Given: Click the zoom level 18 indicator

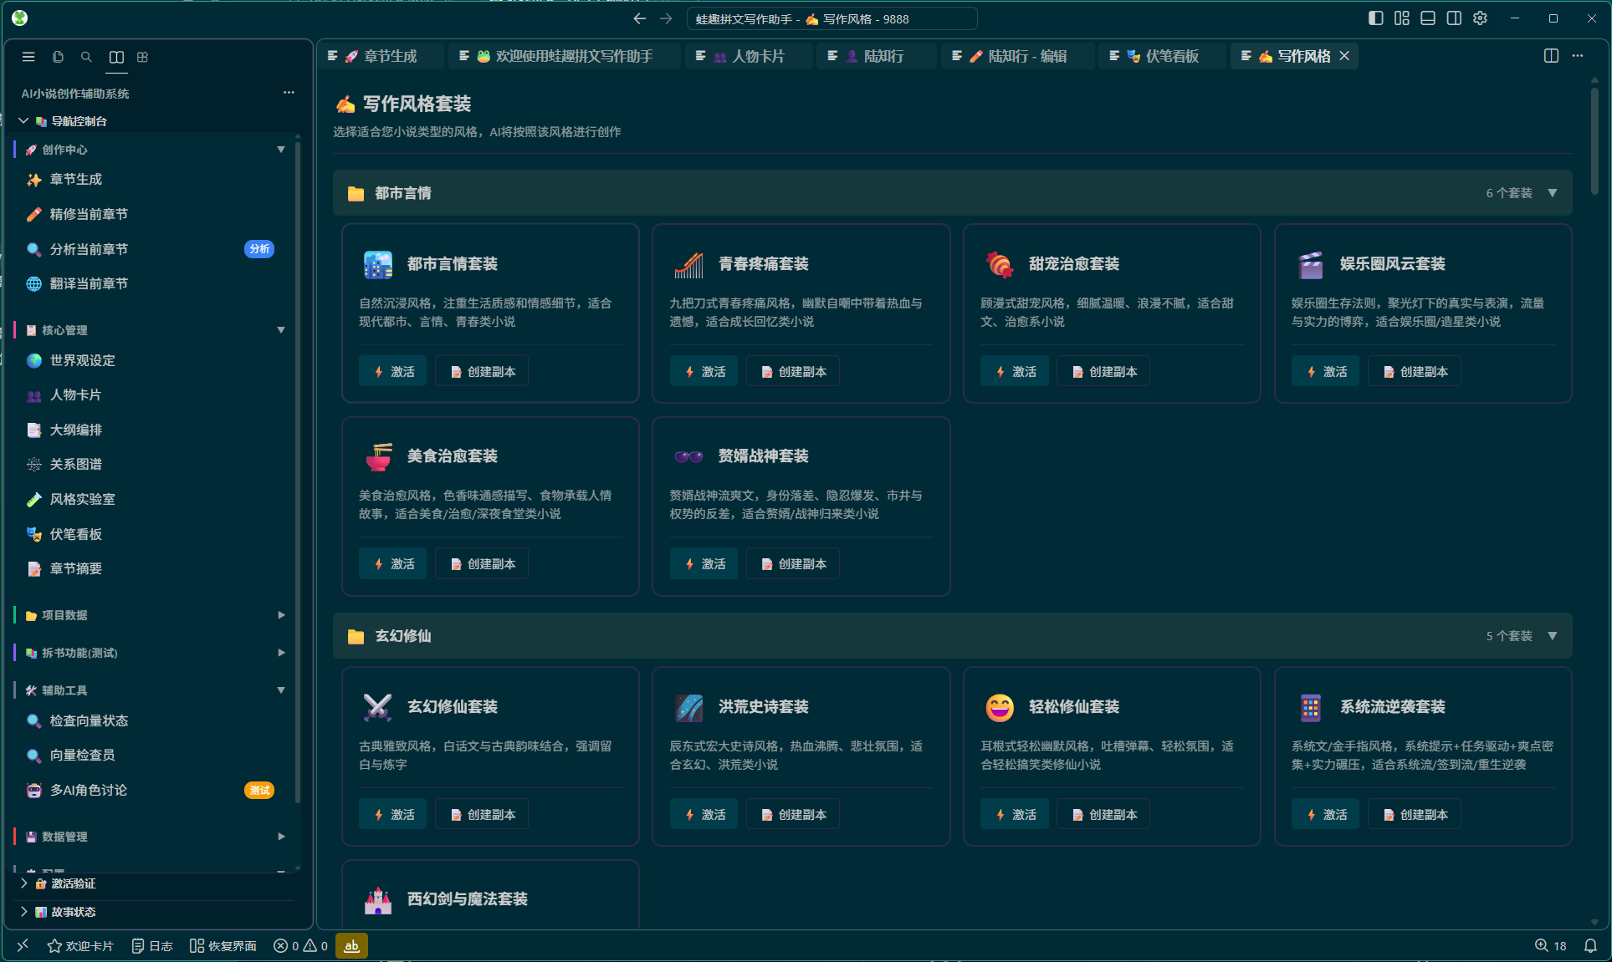Looking at the screenshot, I should [x=1551, y=946].
